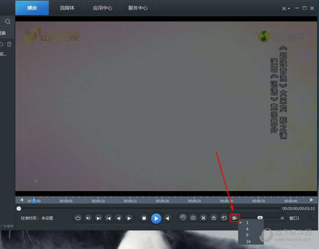Open the clip tool scissors icon
The height and width of the screenshot is (249, 319).
[x=203, y=218]
